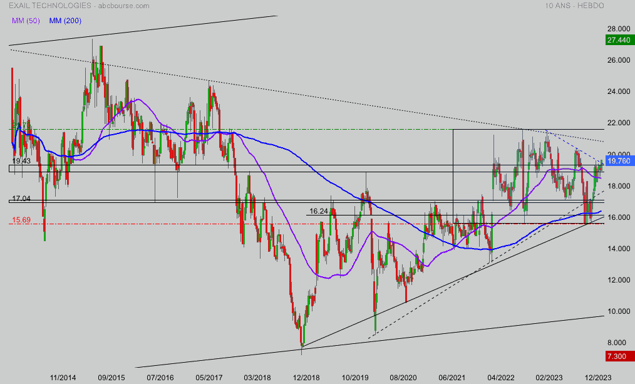
Task: Click the 19.43 resistance level label
Action: [x=21, y=161]
